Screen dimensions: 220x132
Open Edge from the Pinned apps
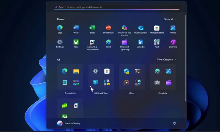[60, 29]
